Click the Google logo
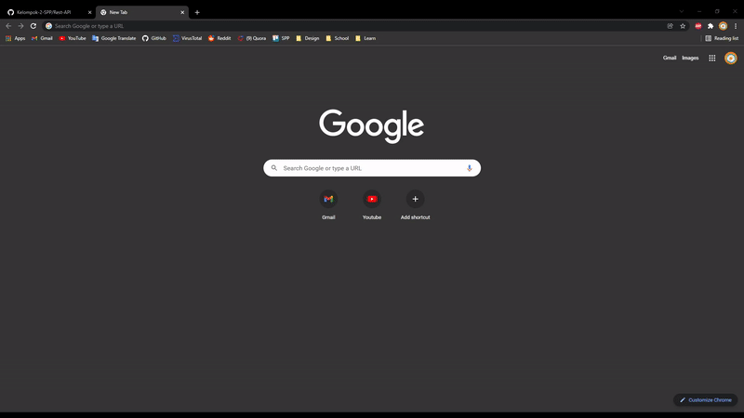Screen dimensions: 744x418 point(371,125)
